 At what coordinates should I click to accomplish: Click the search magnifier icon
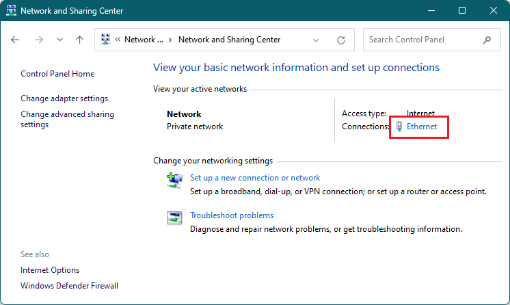[487, 40]
